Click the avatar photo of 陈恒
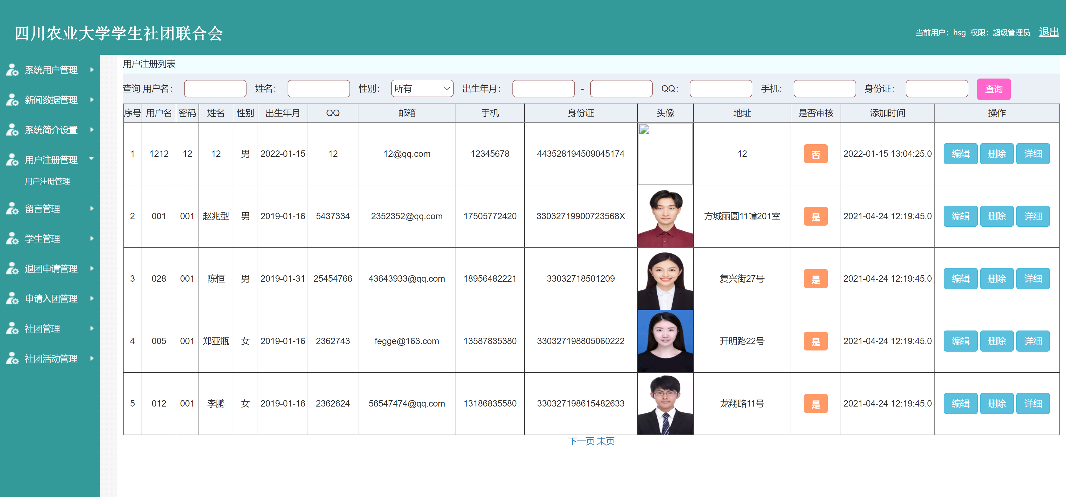The height and width of the screenshot is (497, 1066). (x=665, y=279)
